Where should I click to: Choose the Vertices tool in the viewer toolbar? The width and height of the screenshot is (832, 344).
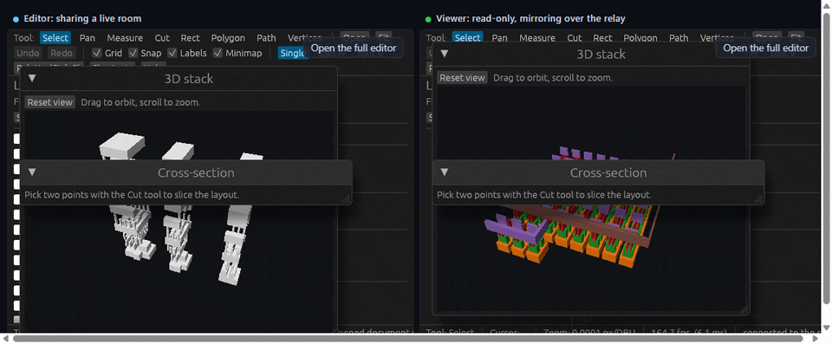pyautogui.click(x=717, y=37)
